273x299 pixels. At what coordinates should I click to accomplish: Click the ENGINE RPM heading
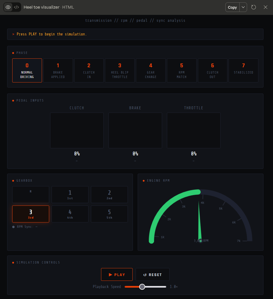(x=158, y=180)
